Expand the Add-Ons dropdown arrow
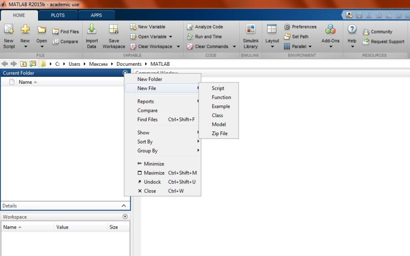410x256 pixels. click(331, 47)
